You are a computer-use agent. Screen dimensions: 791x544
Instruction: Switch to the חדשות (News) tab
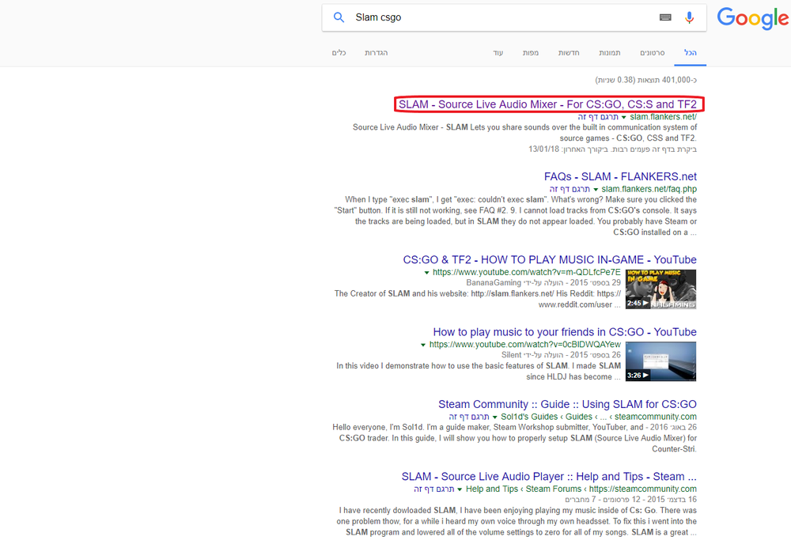[569, 52]
